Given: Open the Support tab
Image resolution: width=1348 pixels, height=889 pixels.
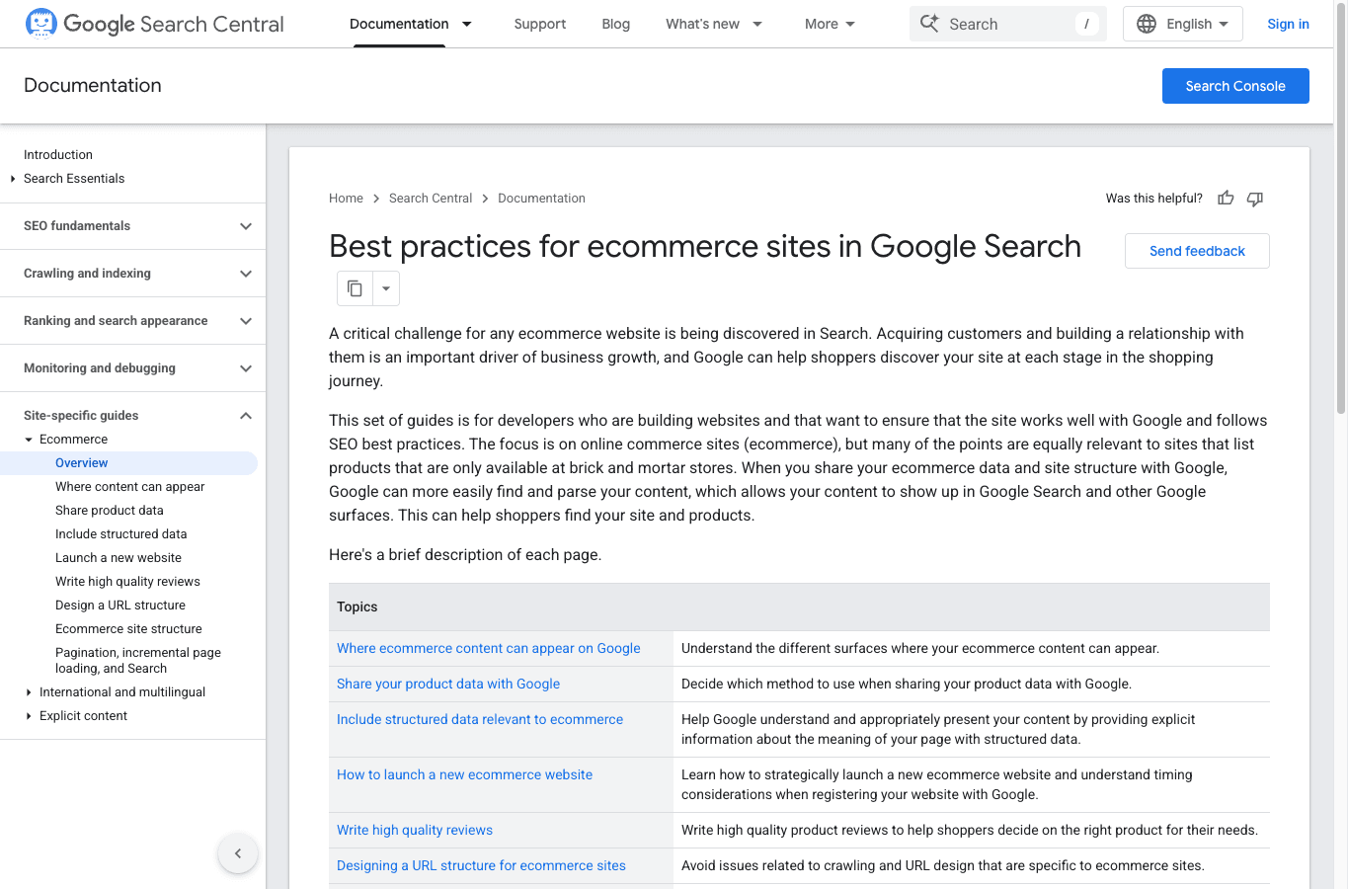Looking at the screenshot, I should [540, 24].
